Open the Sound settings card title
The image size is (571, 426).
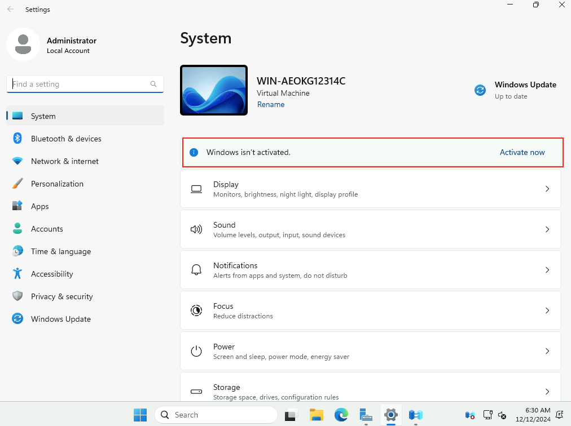click(225, 225)
